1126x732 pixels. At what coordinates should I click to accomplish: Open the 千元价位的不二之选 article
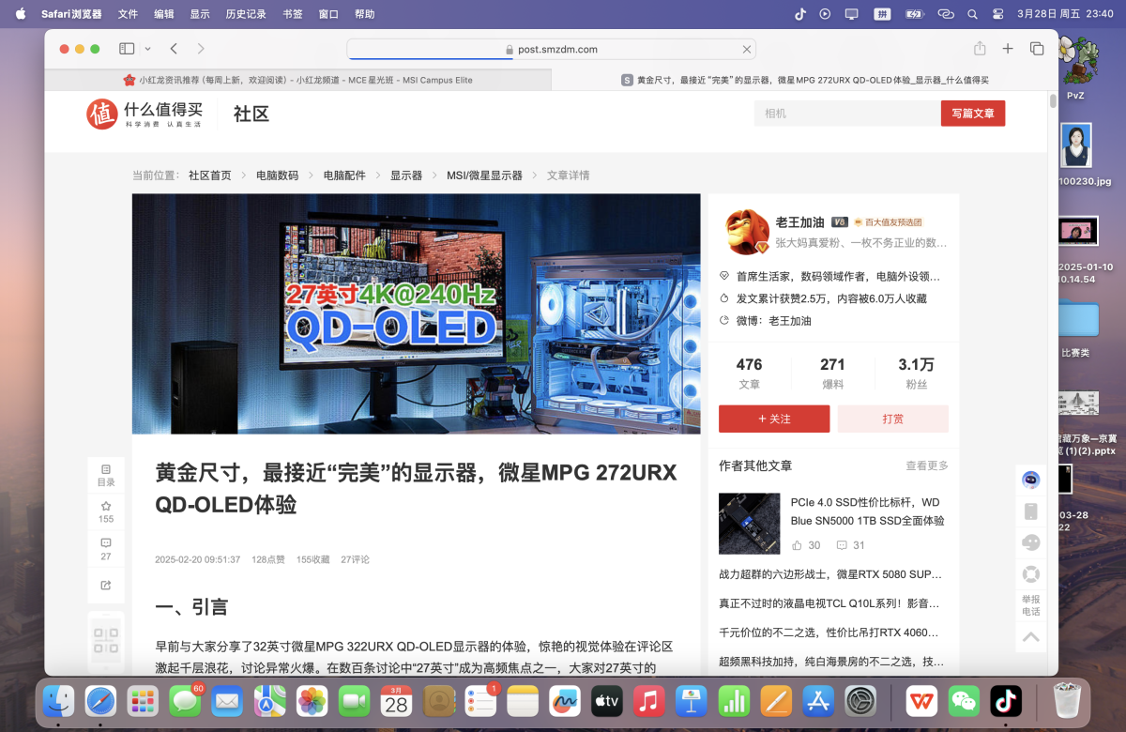point(830,632)
